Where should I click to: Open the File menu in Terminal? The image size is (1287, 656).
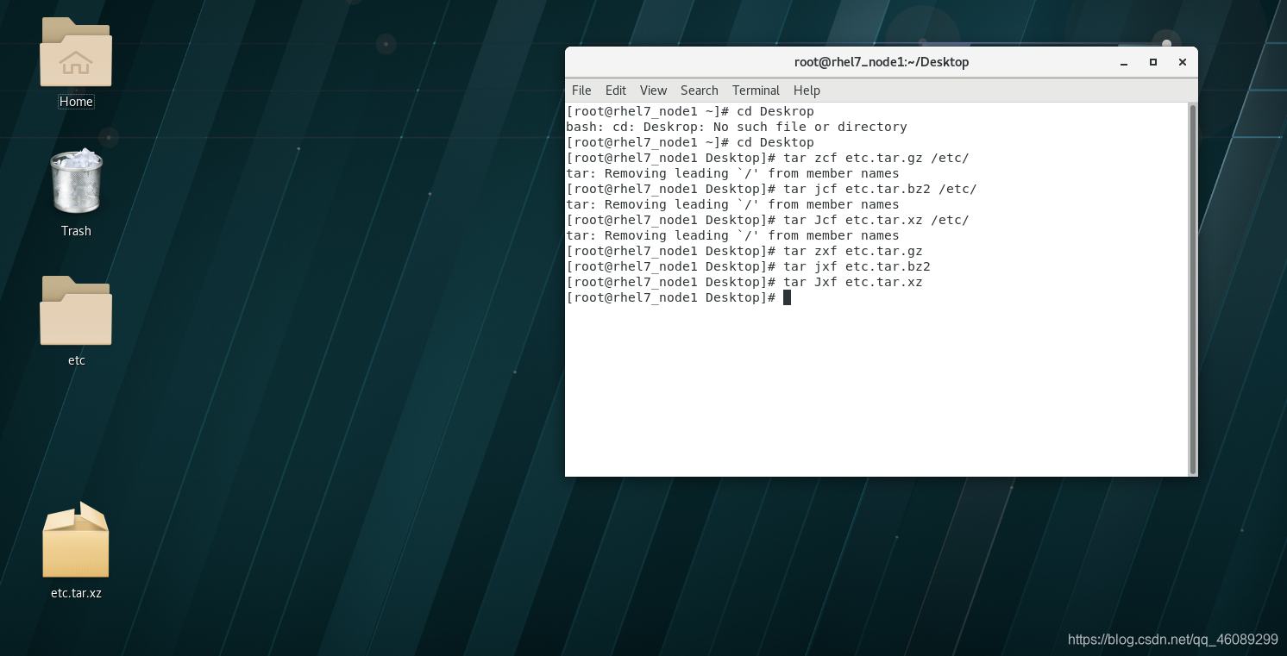click(x=581, y=91)
